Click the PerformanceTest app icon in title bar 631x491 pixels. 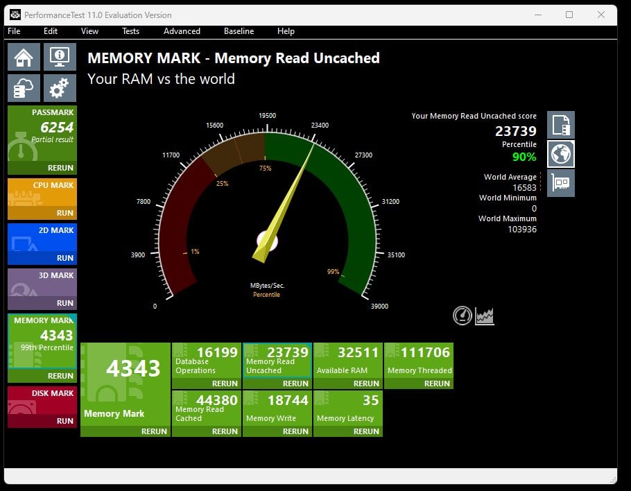coord(15,15)
